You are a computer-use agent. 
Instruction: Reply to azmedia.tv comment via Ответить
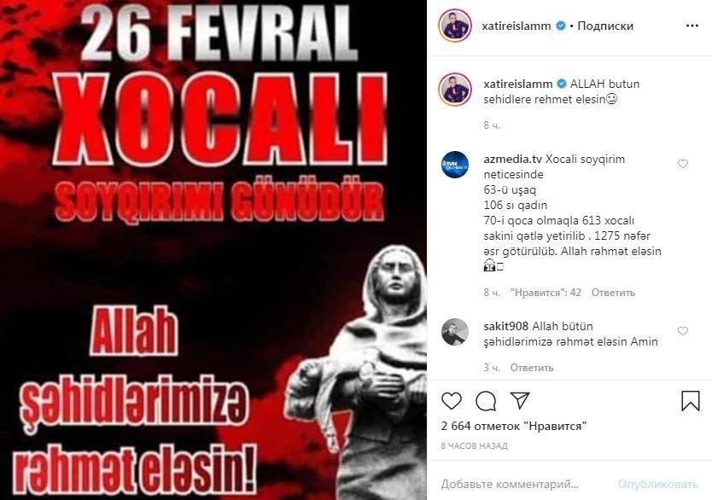pyautogui.click(x=613, y=293)
